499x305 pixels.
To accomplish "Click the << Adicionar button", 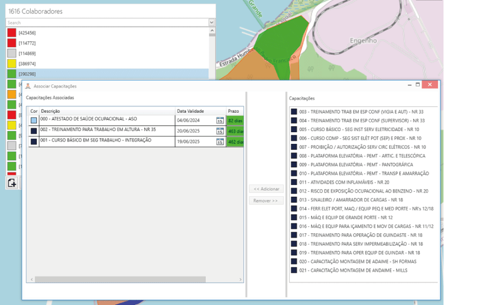I will pyautogui.click(x=266, y=189).
